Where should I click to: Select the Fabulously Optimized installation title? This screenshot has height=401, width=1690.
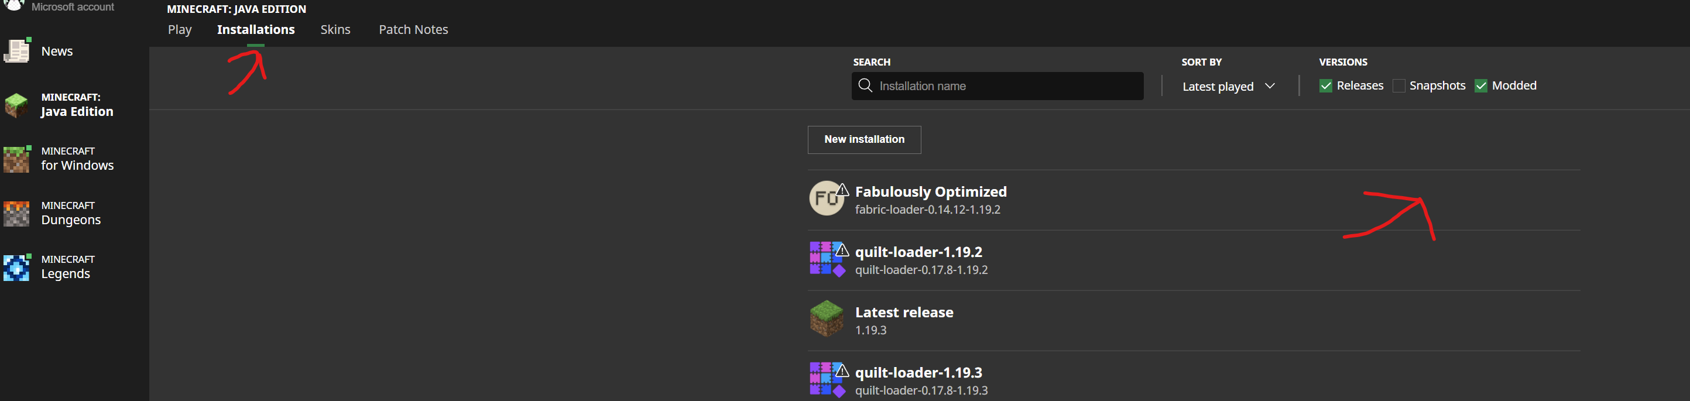(x=930, y=191)
